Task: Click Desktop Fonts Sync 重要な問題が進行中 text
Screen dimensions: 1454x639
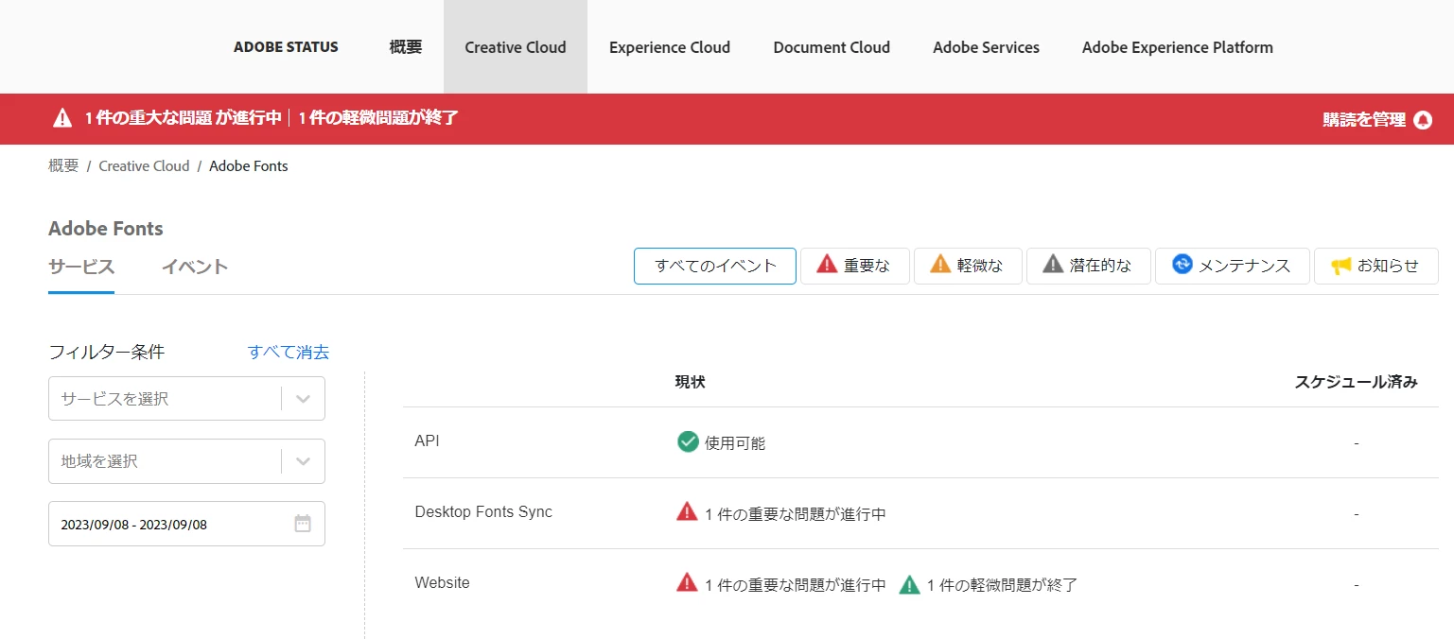Action: (796, 514)
